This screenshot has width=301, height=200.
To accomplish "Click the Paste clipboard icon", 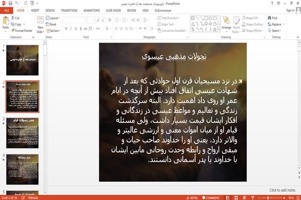I will click(x=6, y=21).
